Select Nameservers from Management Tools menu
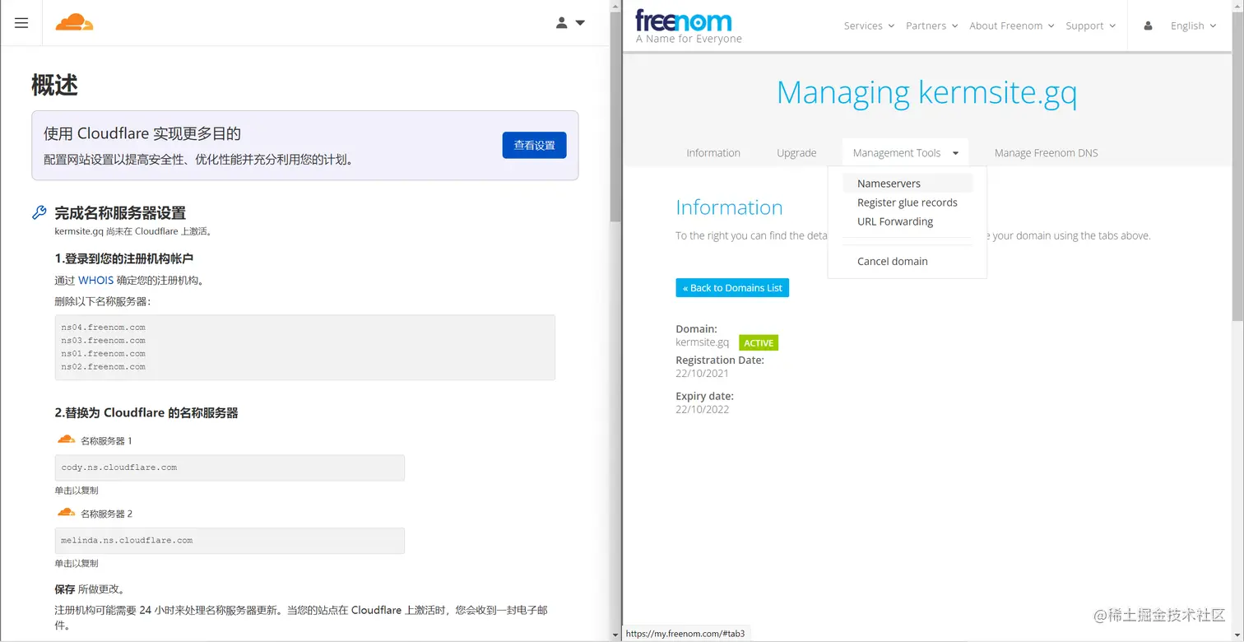1244x642 pixels. click(907, 184)
